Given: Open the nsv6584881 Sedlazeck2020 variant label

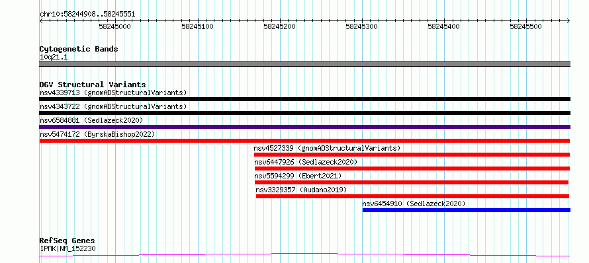Looking at the screenshot, I should (x=91, y=120).
